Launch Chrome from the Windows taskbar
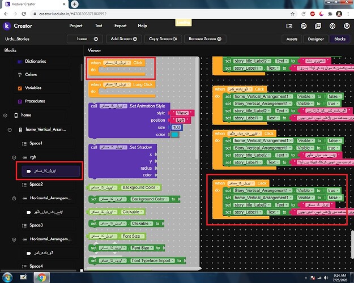 click(41, 277)
